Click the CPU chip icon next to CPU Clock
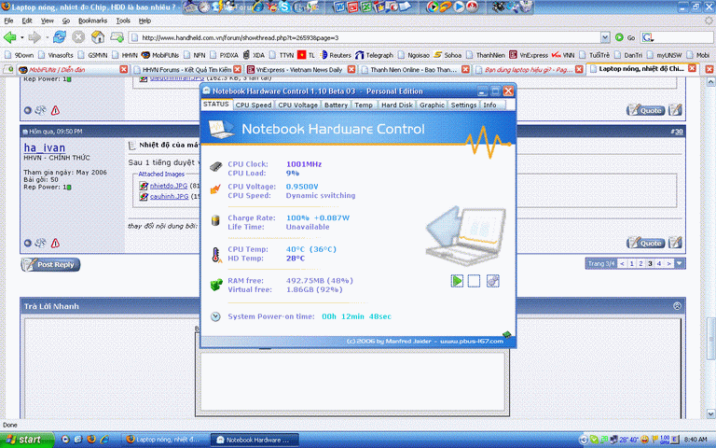Screen dimensions: 716x448 tap(215, 167)
